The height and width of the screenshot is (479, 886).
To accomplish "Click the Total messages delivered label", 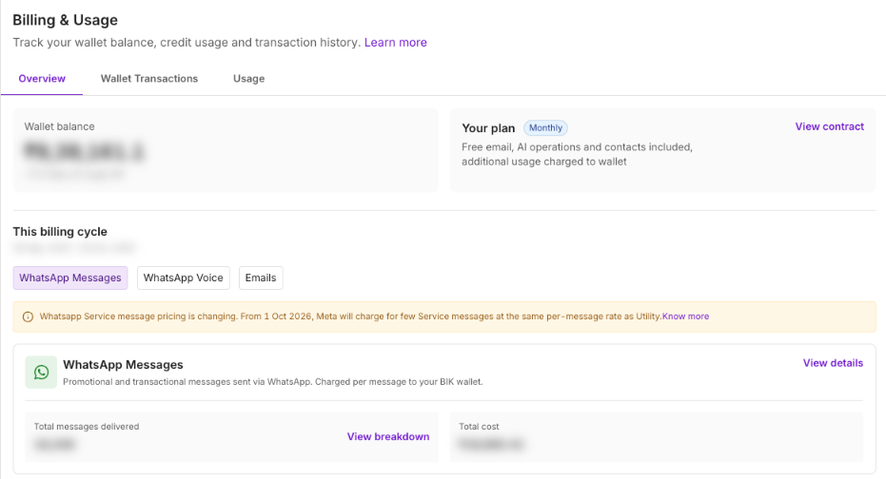I will [87, 427].
